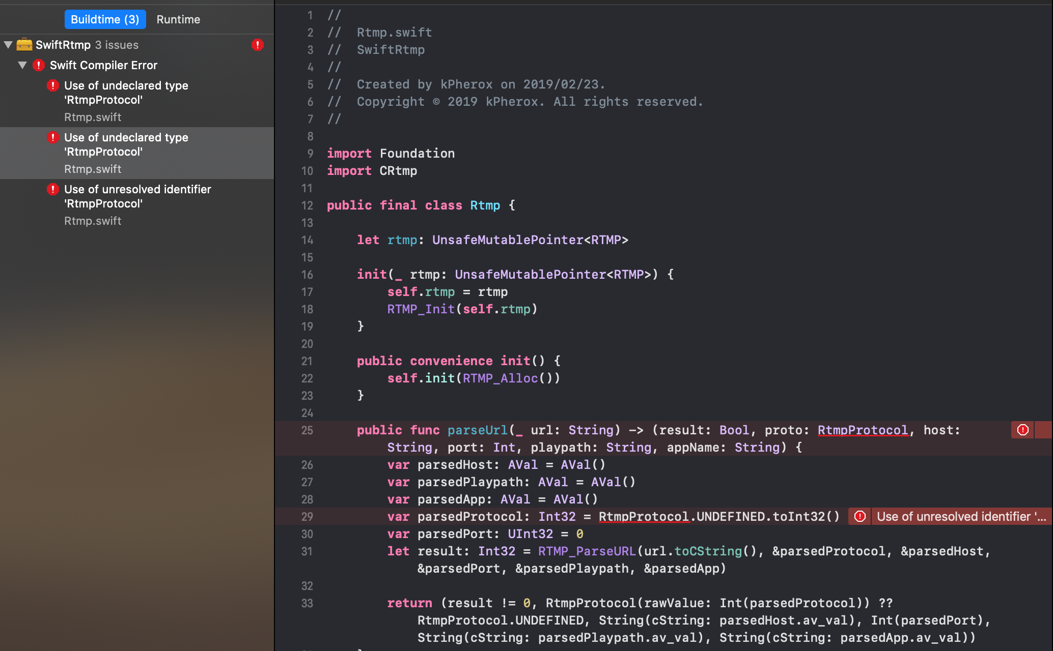
Task: Collapse the Swift Compiler Error group triangle
Action: tap(22, 65)
